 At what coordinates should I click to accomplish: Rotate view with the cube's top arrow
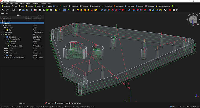(193, 13)
